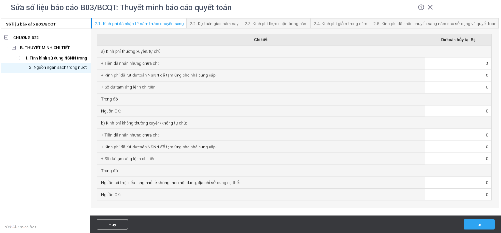Select CHƯƠNG 622 tree label
Viewport: 501px width, 233px height.
coord(26,38)
